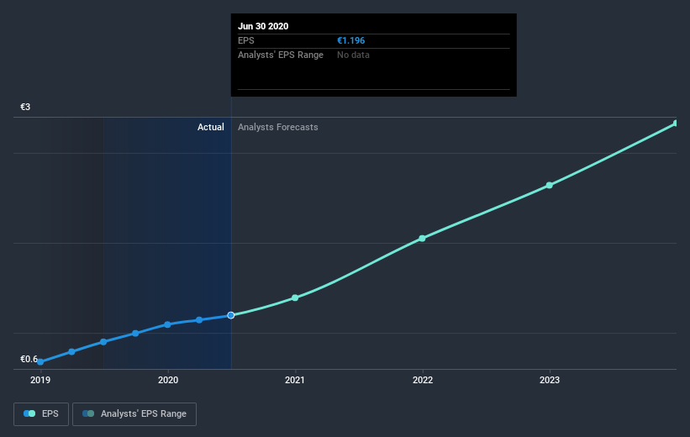Toggle the EPS legend button

(x=41, y=413)
